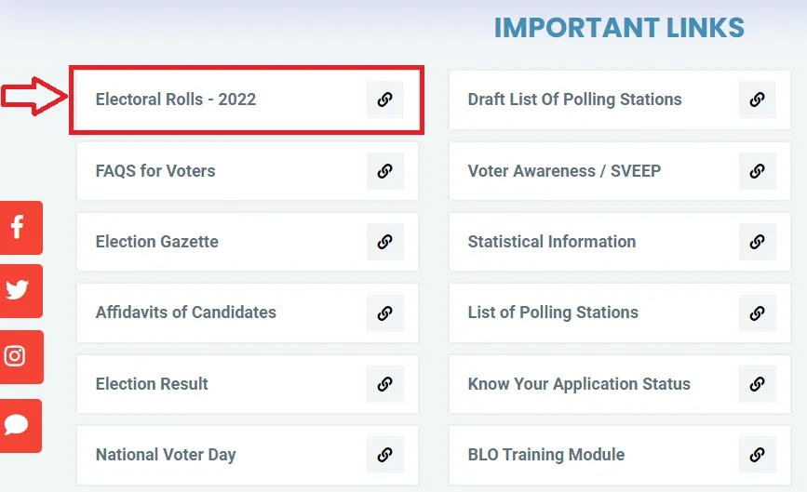The image size is (807, 492).
Task: Open the Electoral Rolls - 2022 link
Action: [x=176, y=100]
